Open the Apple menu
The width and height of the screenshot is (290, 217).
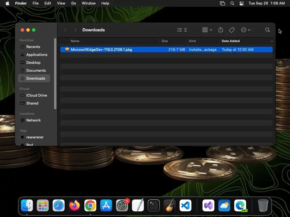coord(7,3)
